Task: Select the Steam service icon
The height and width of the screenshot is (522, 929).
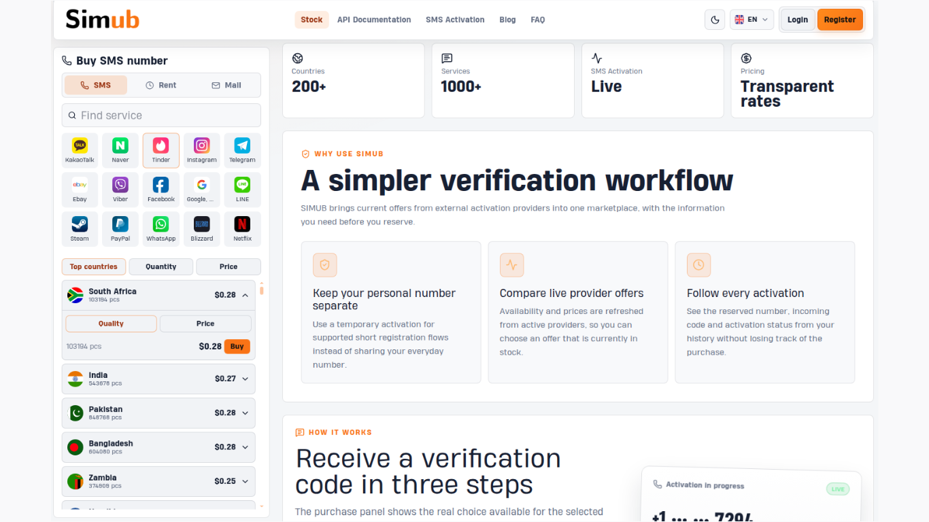Action: coord(80,229)
